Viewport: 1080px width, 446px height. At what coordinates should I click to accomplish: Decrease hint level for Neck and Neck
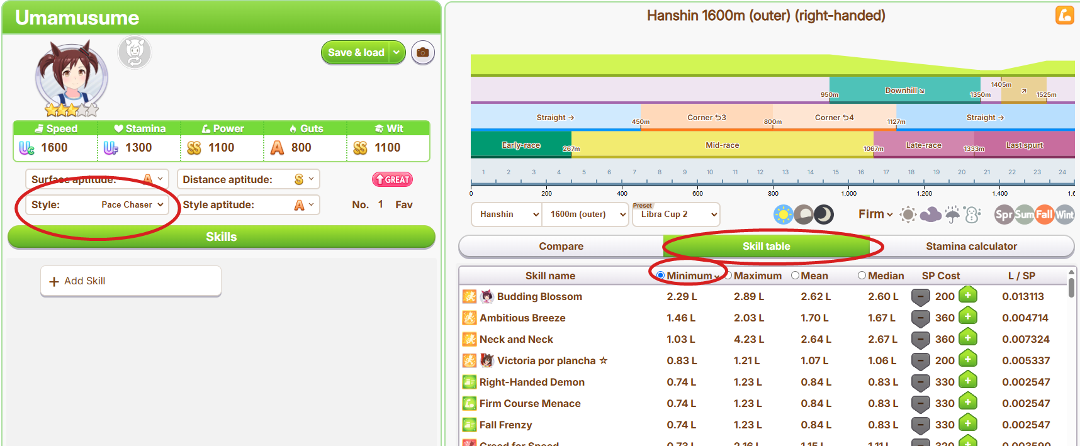click(x=921, y=340)
